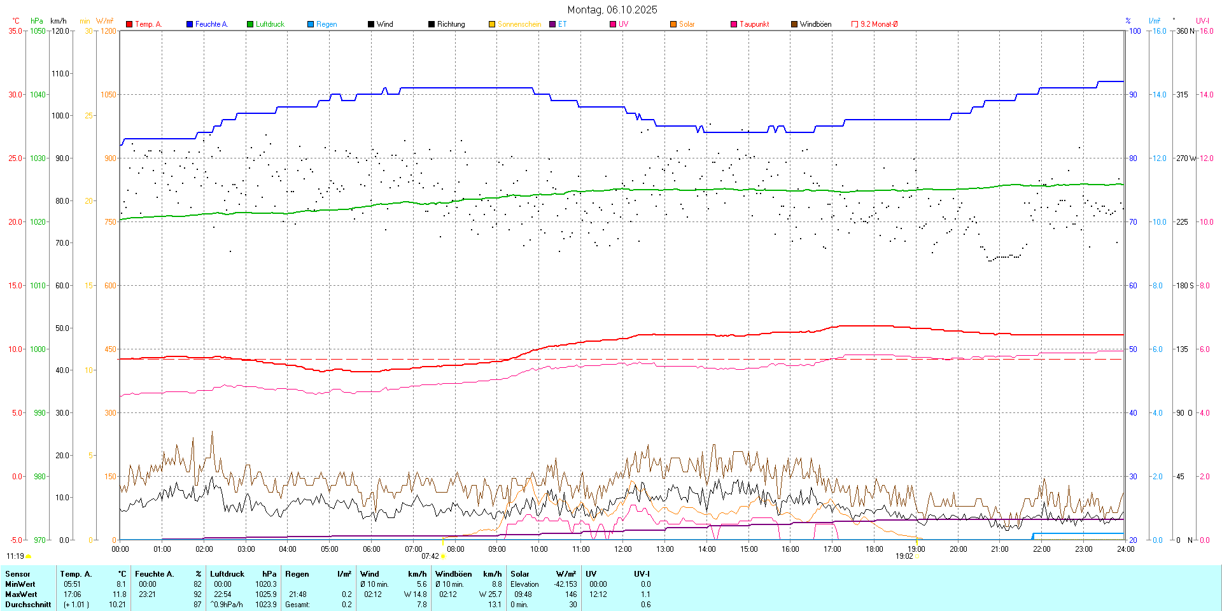Click the sunrise icon next to 07:42

443,556
